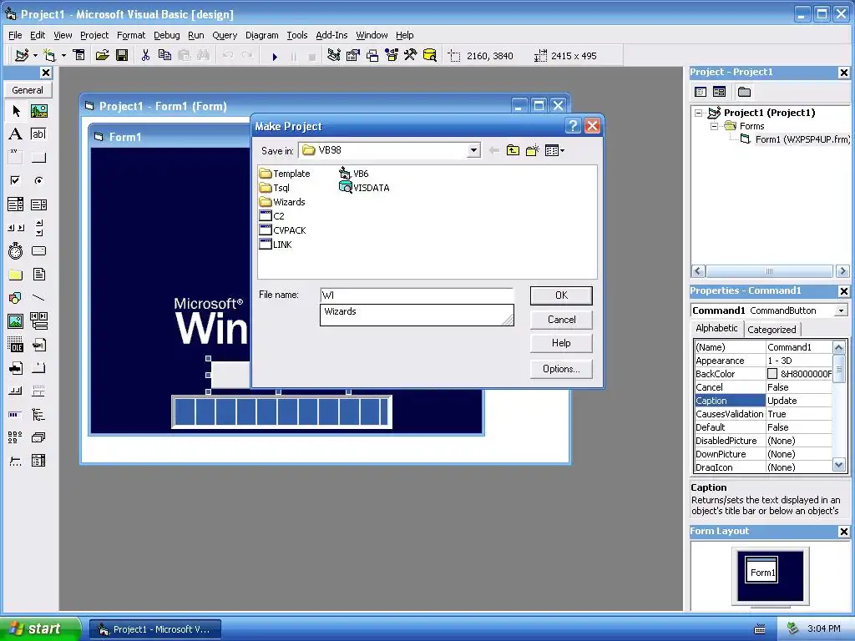Viewport: 855px width, 641px height.
Task: Select the PictureBox tool in the toolbox
Action: tap(38, 111)
